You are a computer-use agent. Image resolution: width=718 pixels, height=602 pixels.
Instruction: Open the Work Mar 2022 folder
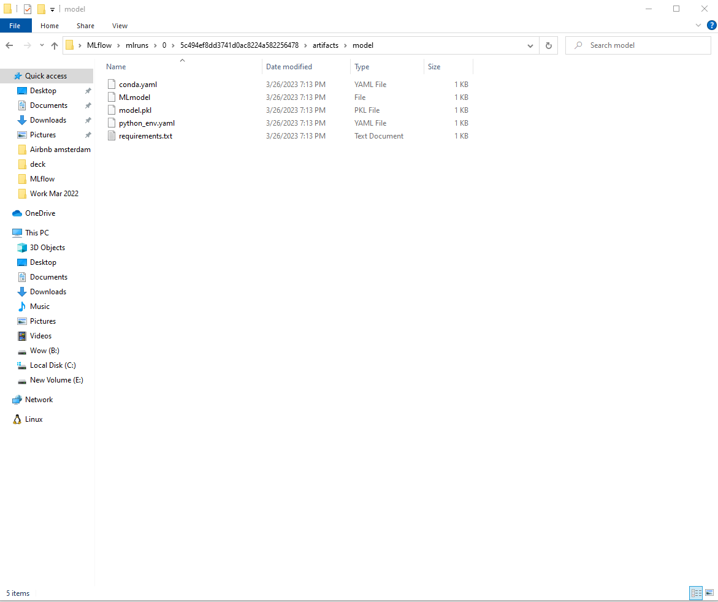(54, 194)
